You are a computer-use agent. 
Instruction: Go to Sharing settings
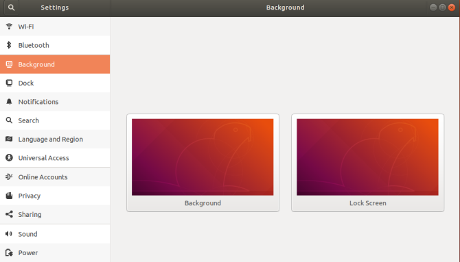click(55, 214)
